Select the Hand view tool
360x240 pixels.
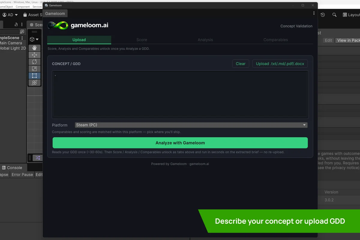pos(34,48)
